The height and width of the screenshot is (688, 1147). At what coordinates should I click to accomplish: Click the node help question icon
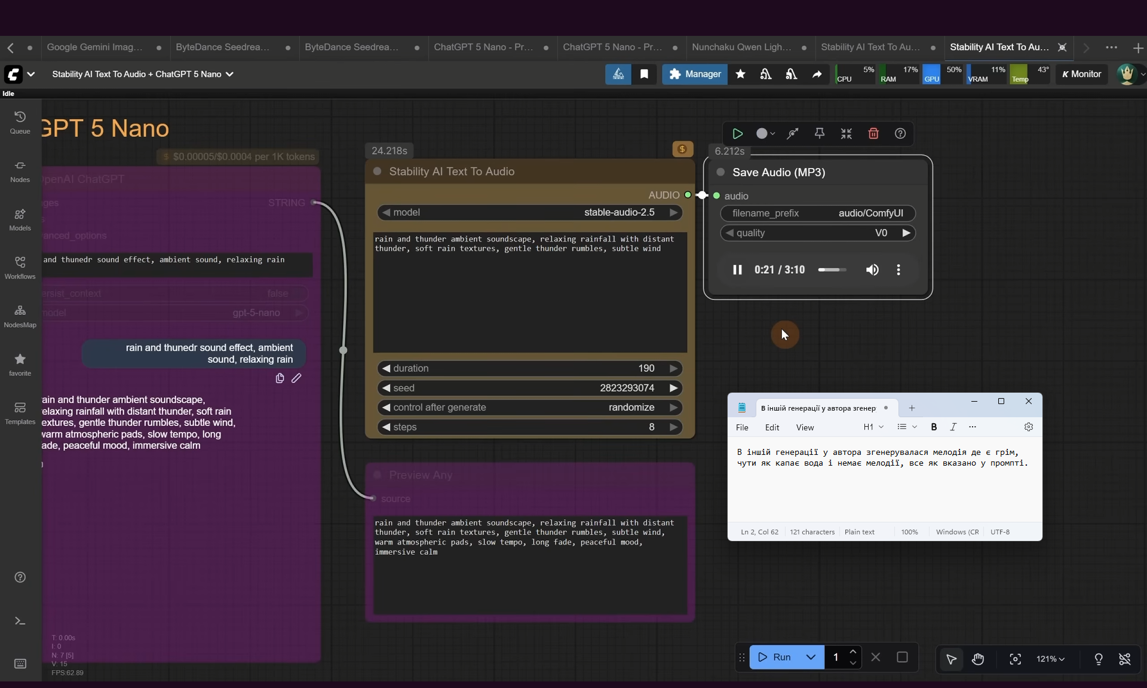[900, 134]
